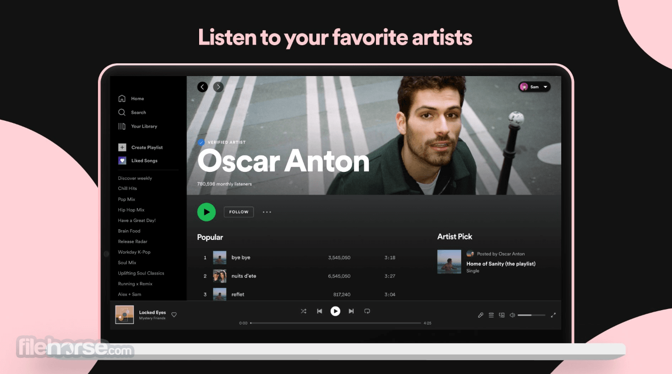Screen dimensions: 672x374
Task: Skip to previous track
Action: coord(319,311)
